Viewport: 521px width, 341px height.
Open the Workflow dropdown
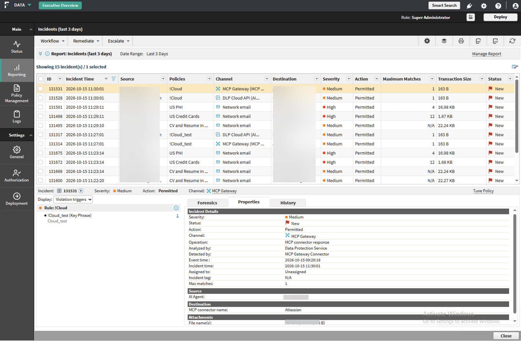(x=52, y=41)
